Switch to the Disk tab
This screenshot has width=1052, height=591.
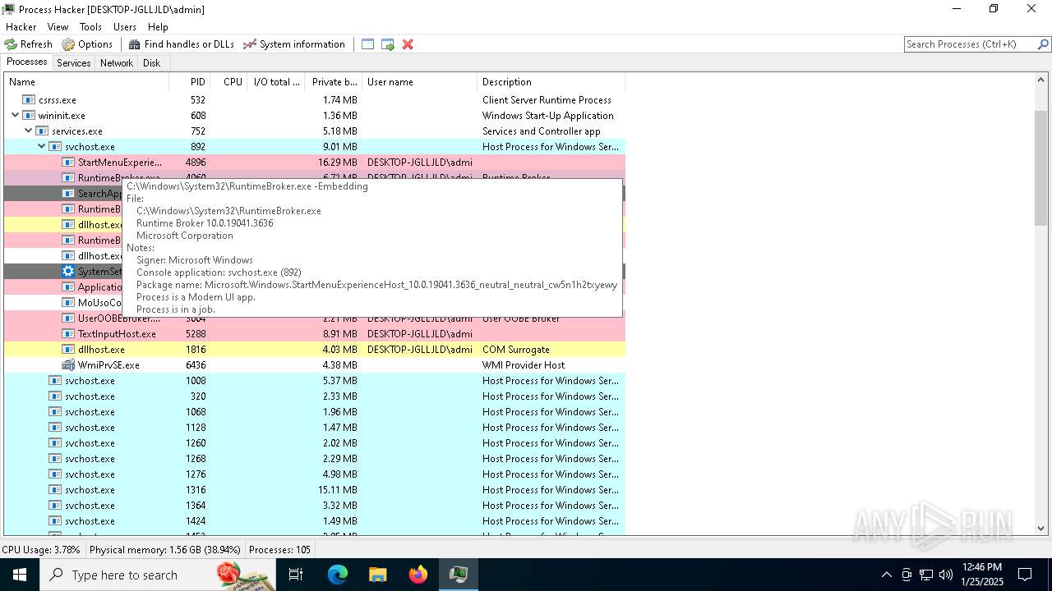point(151,63)
